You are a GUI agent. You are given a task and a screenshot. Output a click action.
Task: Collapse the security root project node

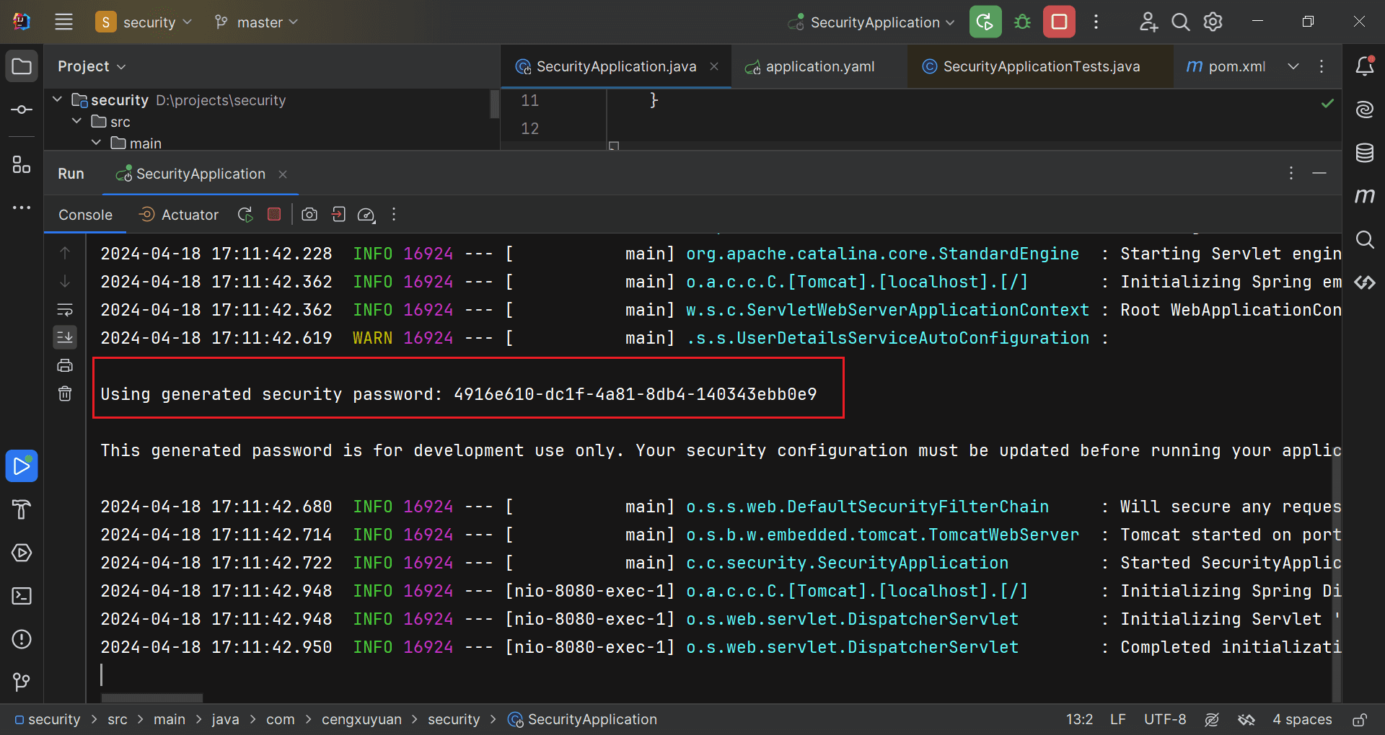tap(58, 99)
